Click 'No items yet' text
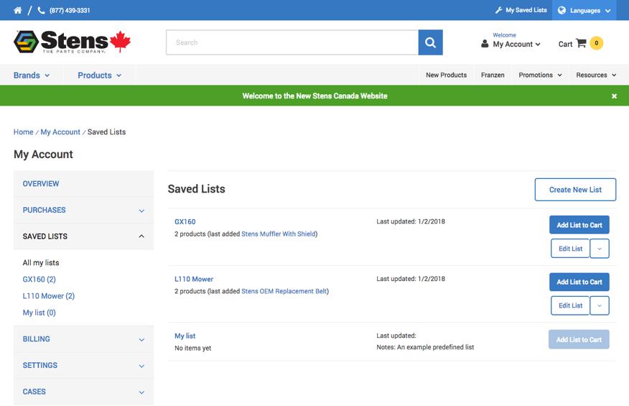The width and height of the screenshot is (629, 406). [x=193, y=349]
